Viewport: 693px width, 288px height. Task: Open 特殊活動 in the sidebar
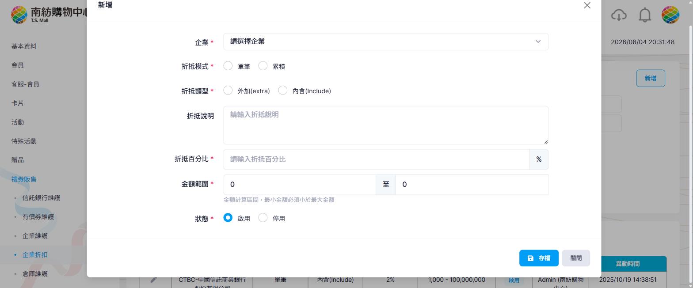point(24,141)
